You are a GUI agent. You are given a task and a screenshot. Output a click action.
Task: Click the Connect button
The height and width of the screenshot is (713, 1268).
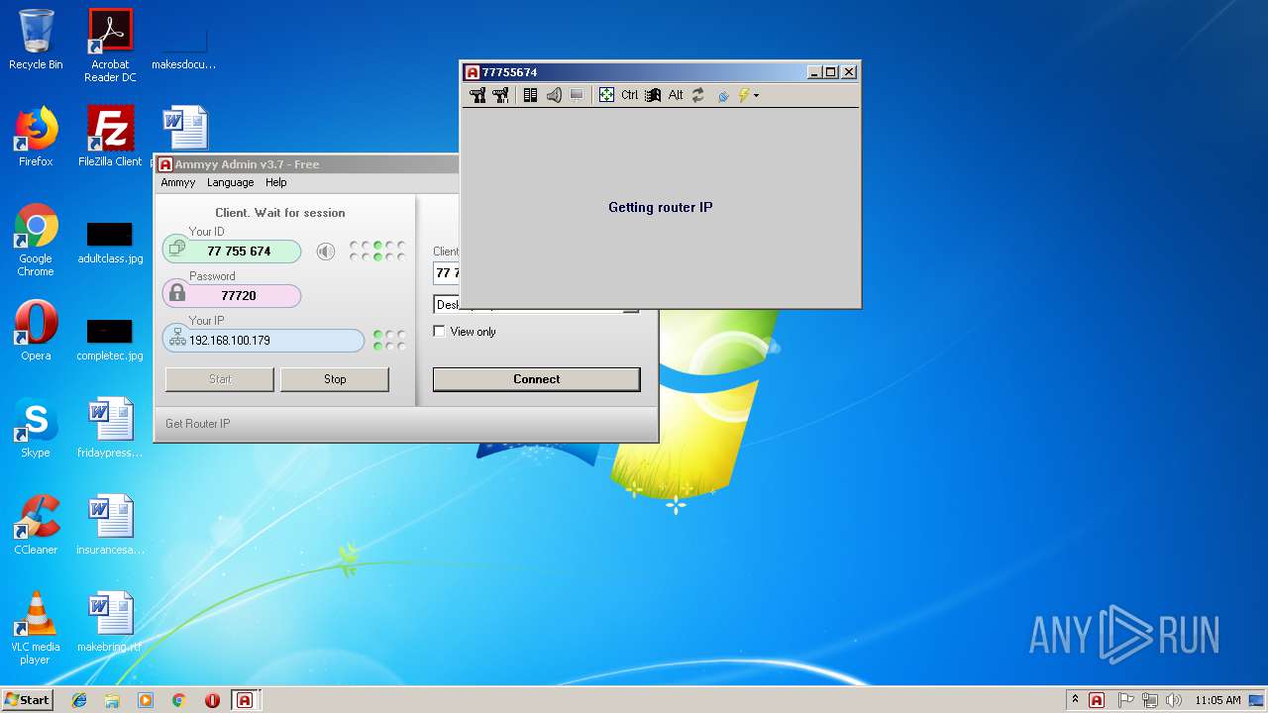pos(537,379)
